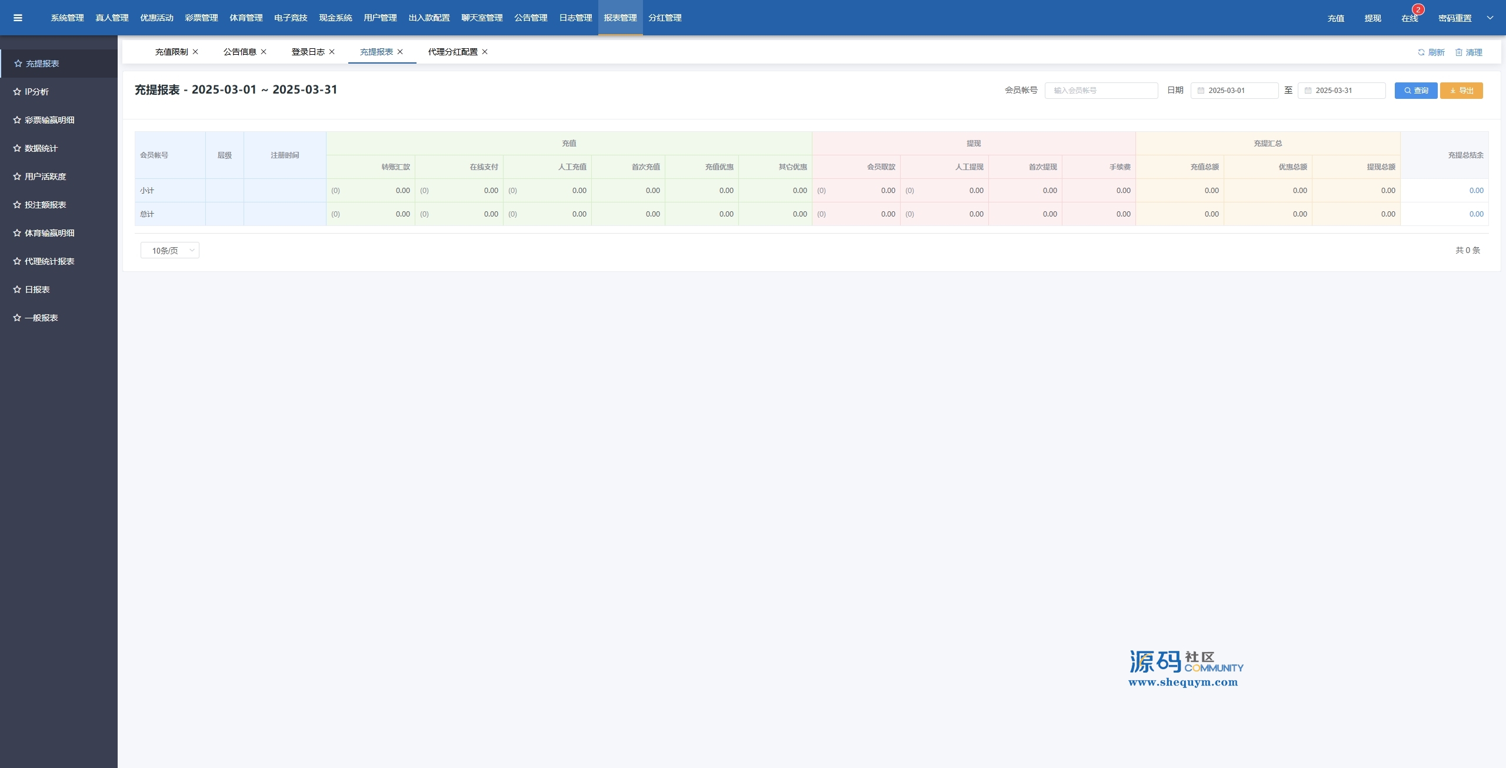Open the start date picker 2025-03-01
This screenshot has width=1506, height=768.
[x=1234, y=91]
